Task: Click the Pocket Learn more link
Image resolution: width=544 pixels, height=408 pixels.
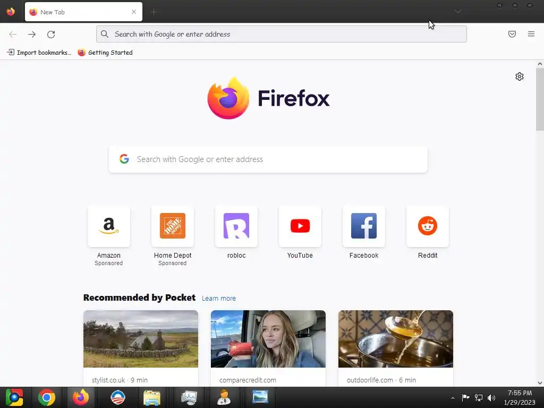Action: point(218,299)
